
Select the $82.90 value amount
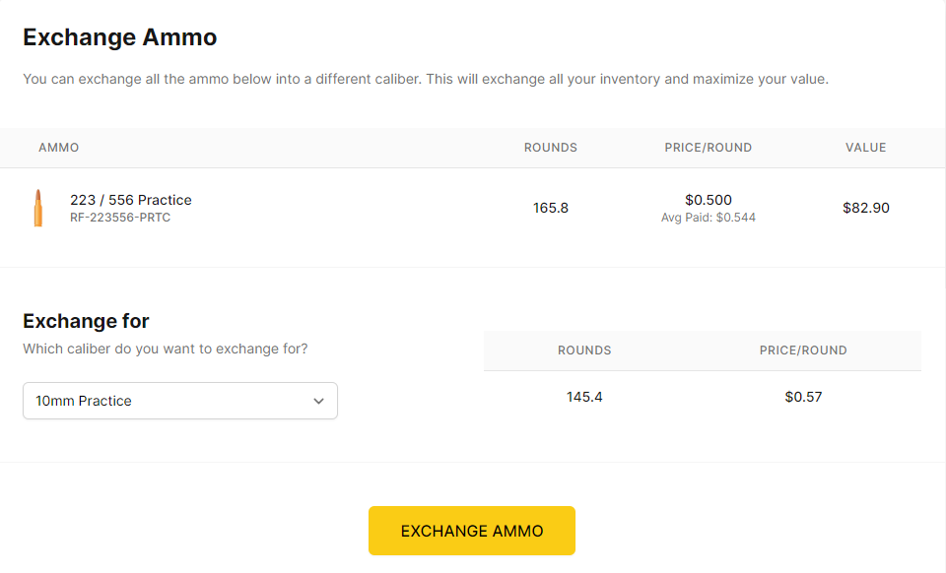pyautogui.click(x=866, y=208)
